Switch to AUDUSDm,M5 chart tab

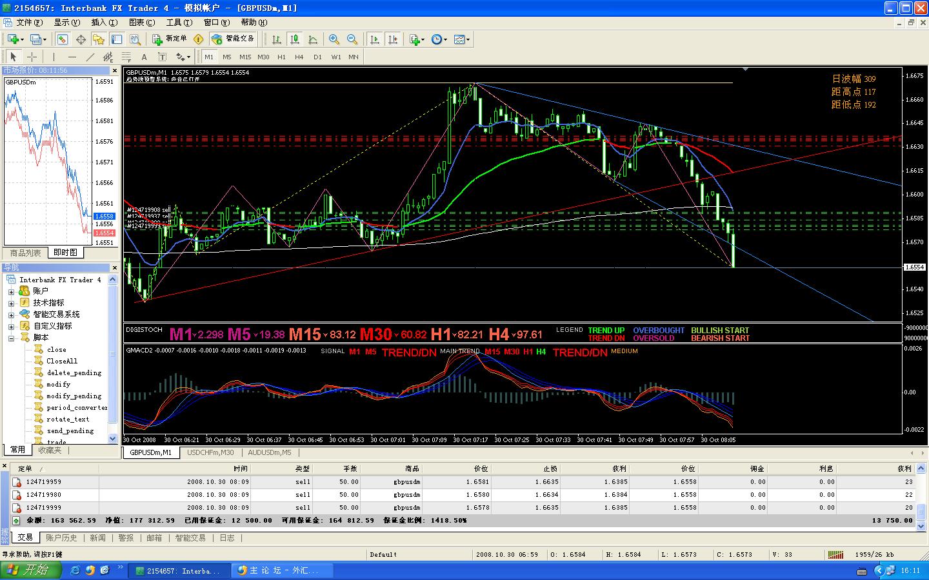(270, 452)
